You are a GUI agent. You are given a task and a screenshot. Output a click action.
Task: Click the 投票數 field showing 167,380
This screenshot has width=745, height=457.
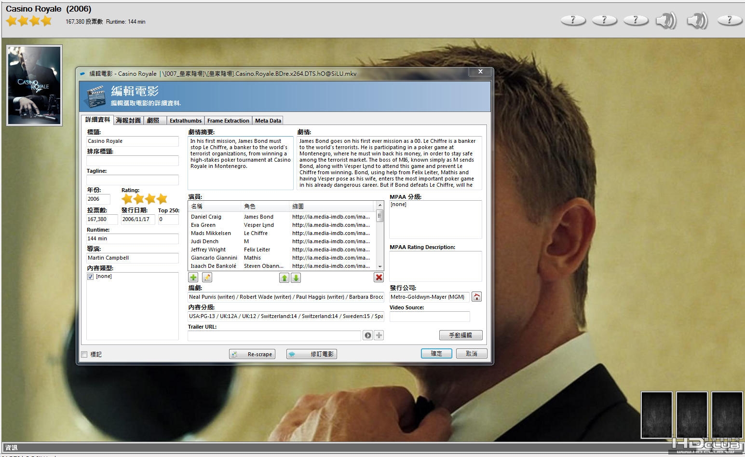(x=102, y=219)
